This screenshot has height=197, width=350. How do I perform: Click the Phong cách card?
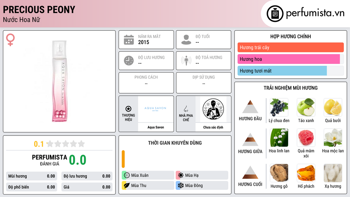click(146, 83)
